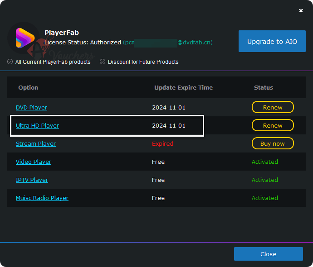Click Activated status for IPTV Player
This screenshot has height=267, width=313.
point(265,180)
